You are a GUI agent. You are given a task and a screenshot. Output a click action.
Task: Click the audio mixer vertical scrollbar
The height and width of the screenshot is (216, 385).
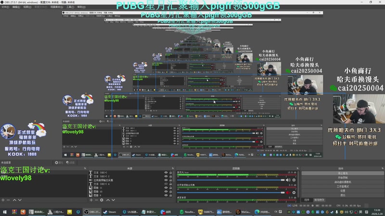tap(298, 184)
